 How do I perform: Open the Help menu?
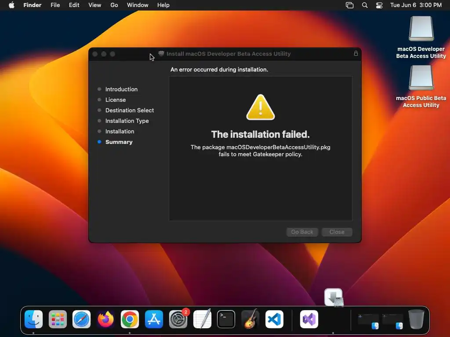(x=163, y=5)
